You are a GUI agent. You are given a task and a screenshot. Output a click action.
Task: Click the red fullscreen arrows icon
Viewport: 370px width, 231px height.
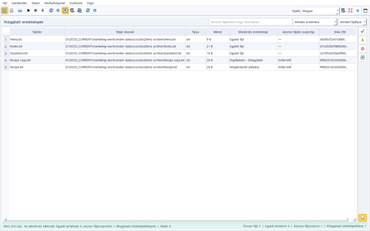[350, 11]
